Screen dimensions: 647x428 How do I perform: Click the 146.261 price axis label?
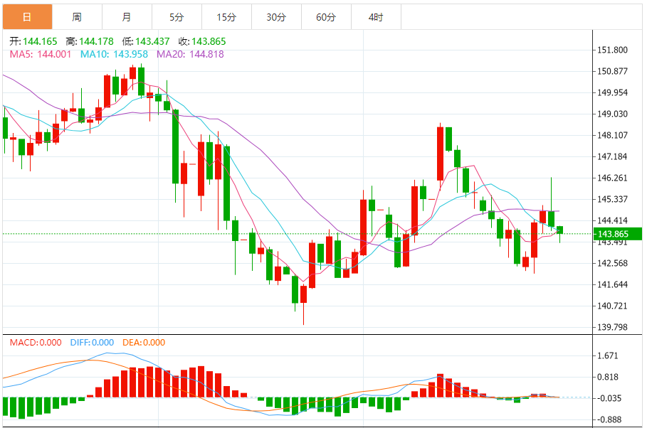point(612,178)
